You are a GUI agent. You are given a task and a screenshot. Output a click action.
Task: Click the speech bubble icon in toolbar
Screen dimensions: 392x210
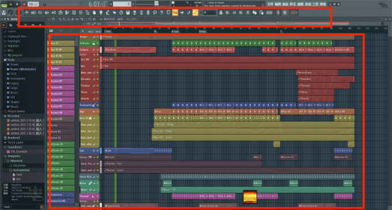coord(154,13)
